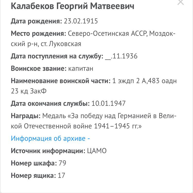Image resolution: width=193 pixels, height=193 pixels.
Task: Select the service end date 10.01.1947
Action: (x=108, y=103)
